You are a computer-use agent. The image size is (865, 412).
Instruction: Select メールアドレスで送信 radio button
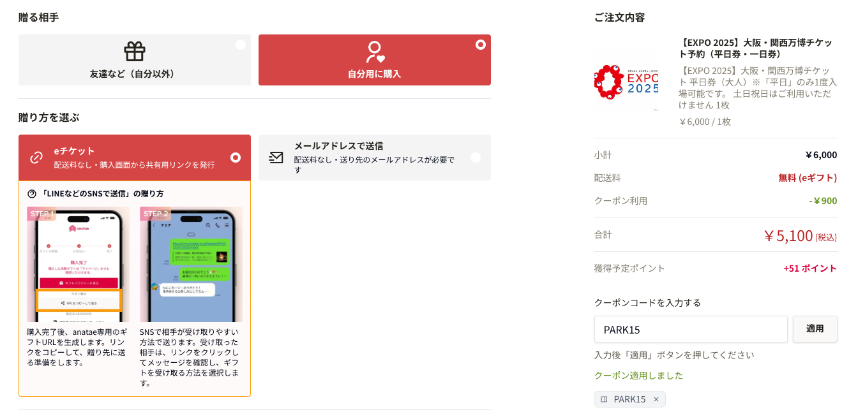click(x=476, y=158)
